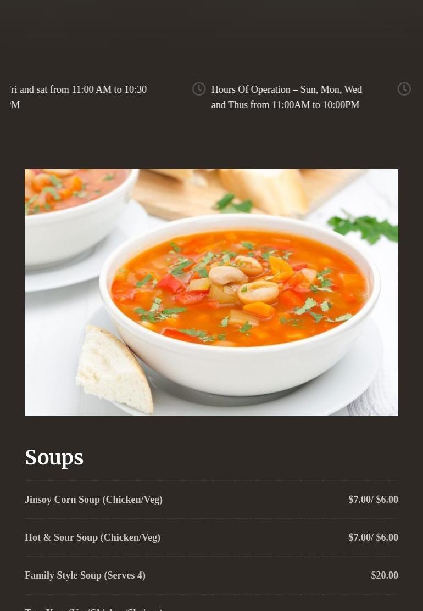Screen dimensions: 423x611
Task: Click the bread slice in the soup photo
Action: pyautogui.click(x=114, y=369)
